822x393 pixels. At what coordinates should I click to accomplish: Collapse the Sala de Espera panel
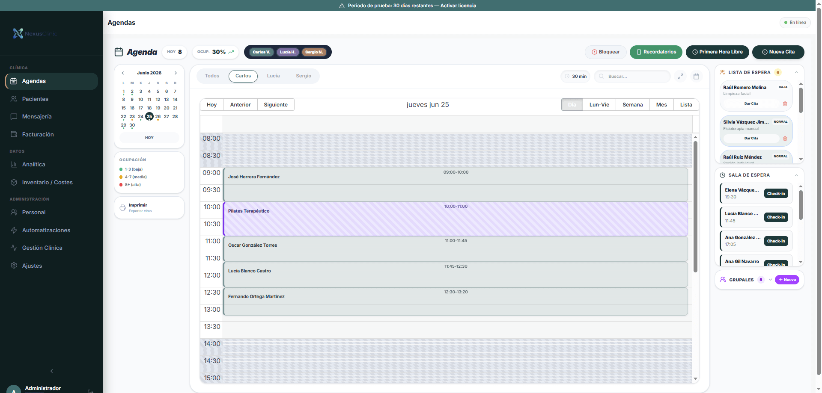pos(796,175)
